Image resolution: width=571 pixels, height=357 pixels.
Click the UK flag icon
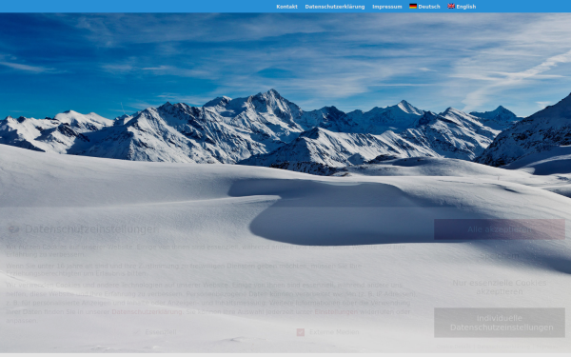451,6
